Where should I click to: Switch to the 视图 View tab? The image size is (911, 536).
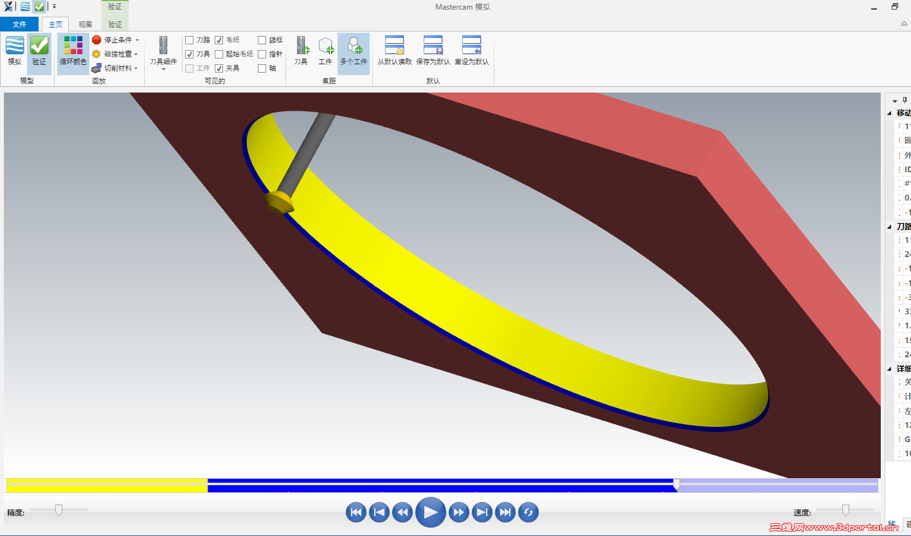[x=86, y=24]
